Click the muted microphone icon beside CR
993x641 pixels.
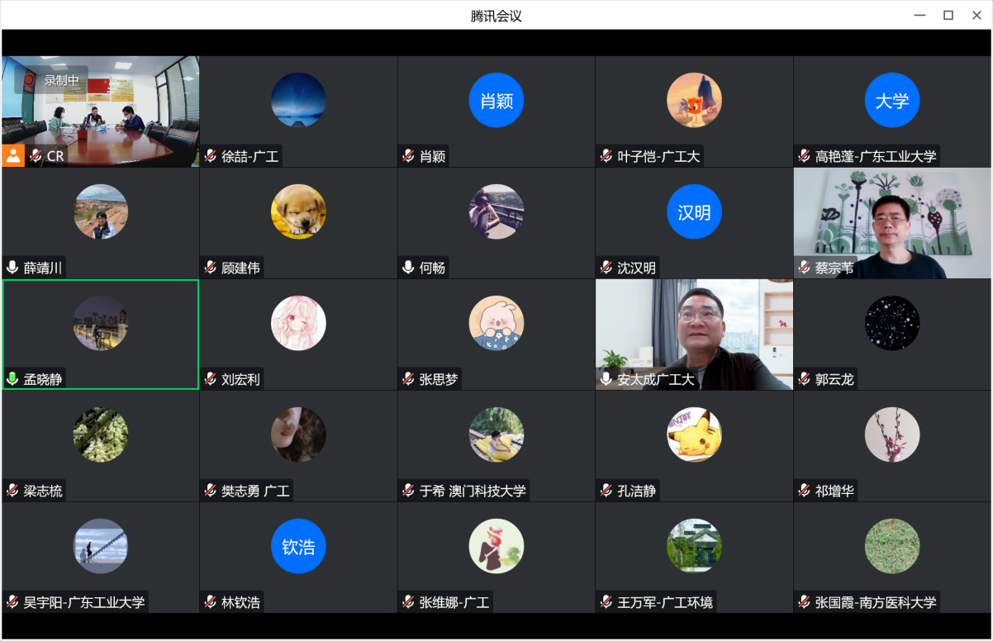click(x=36, y=156)
